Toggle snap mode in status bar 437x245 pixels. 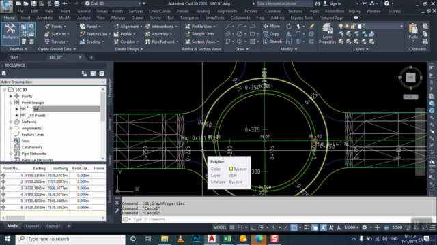click(x=240, y=227)
